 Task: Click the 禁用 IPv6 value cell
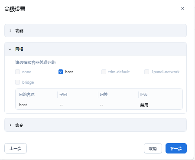[x=144, y=105]
